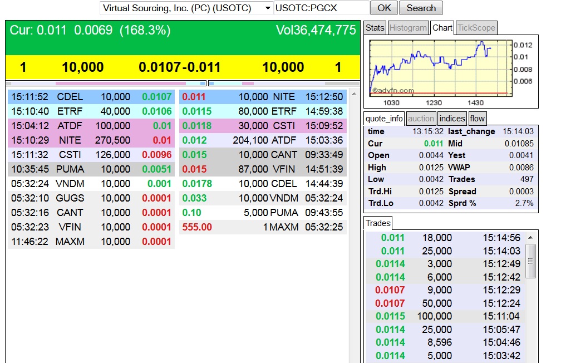The height and width of the screenshot is (363, 561).
Task: Click the Search button
Action: (x=421, y=8)
